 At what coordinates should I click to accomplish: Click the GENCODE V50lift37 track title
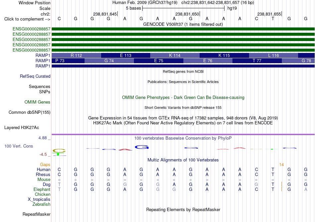pyautogui.click(x=183, y=24)
